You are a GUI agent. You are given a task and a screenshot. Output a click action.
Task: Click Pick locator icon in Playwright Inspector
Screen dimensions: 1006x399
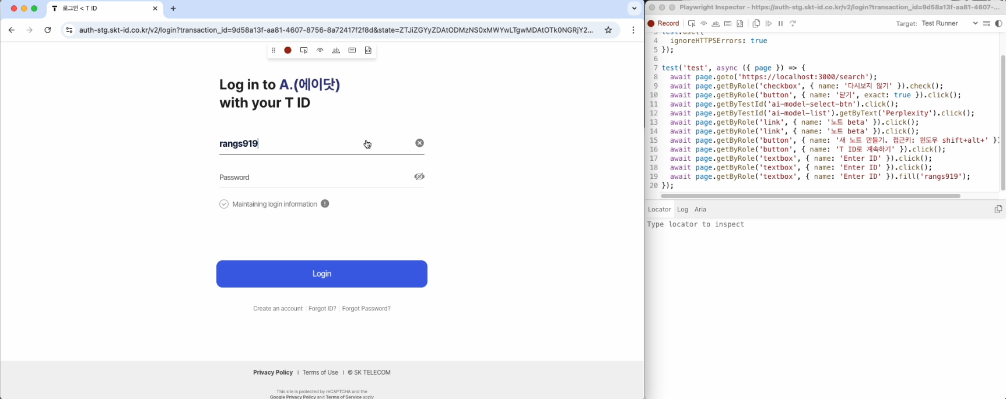692,24
